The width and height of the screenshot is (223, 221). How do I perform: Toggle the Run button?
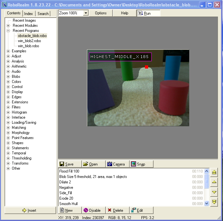click(148, 13)
